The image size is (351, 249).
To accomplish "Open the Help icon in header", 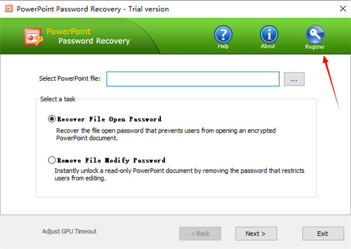I will tap(223, 35).
